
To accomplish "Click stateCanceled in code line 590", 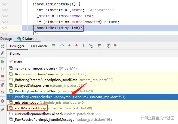I will 86,22.
